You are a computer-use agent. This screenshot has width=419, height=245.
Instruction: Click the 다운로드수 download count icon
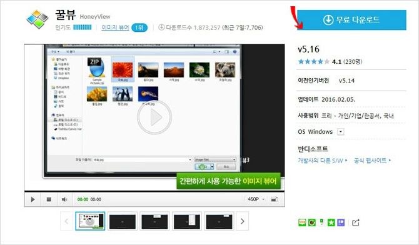161,27
